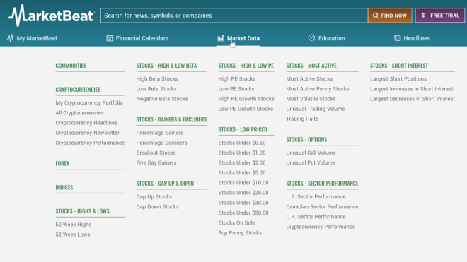Open 52-Week Highs link
Viewport: 467px width, 262px height.
(74, 225)
